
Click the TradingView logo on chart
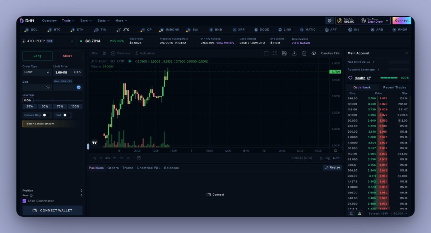pos(94,143)
